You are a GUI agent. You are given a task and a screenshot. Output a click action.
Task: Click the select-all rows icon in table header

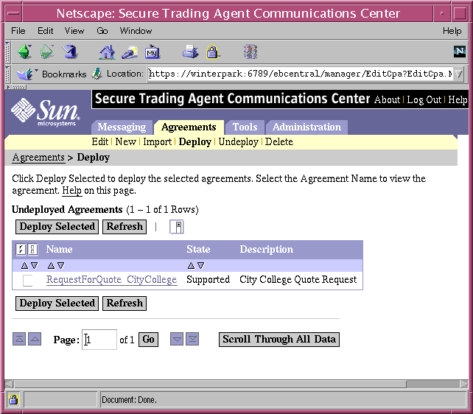[x=21, y=250]
